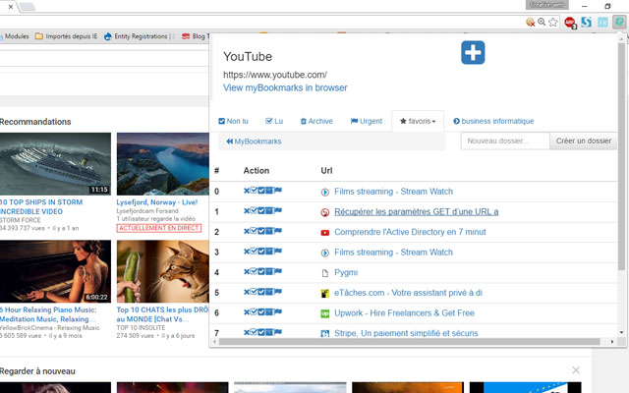The height and width of the screenshot is (393, 629).
Task: Open Upwork - Hire Freelancers bookmark link
Action: (404, 313)
